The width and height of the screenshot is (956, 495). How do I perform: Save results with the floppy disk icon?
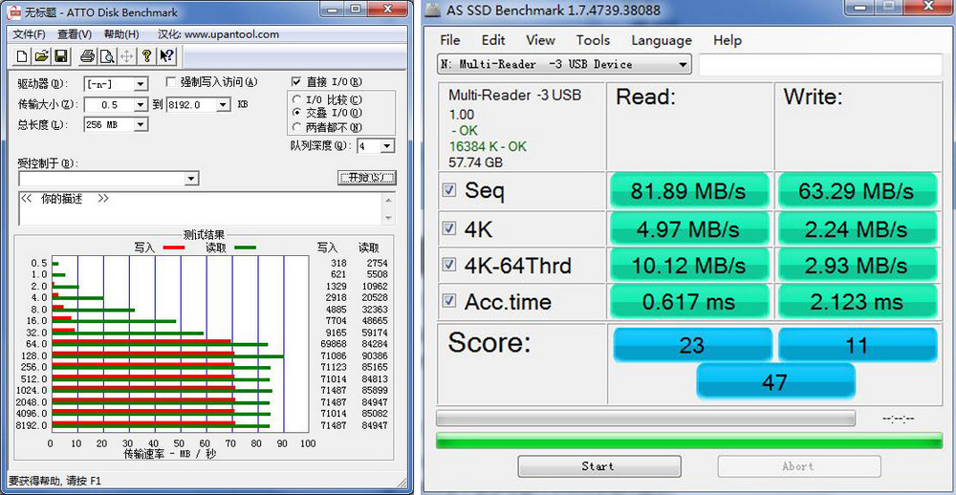click(x=60, y=56)
